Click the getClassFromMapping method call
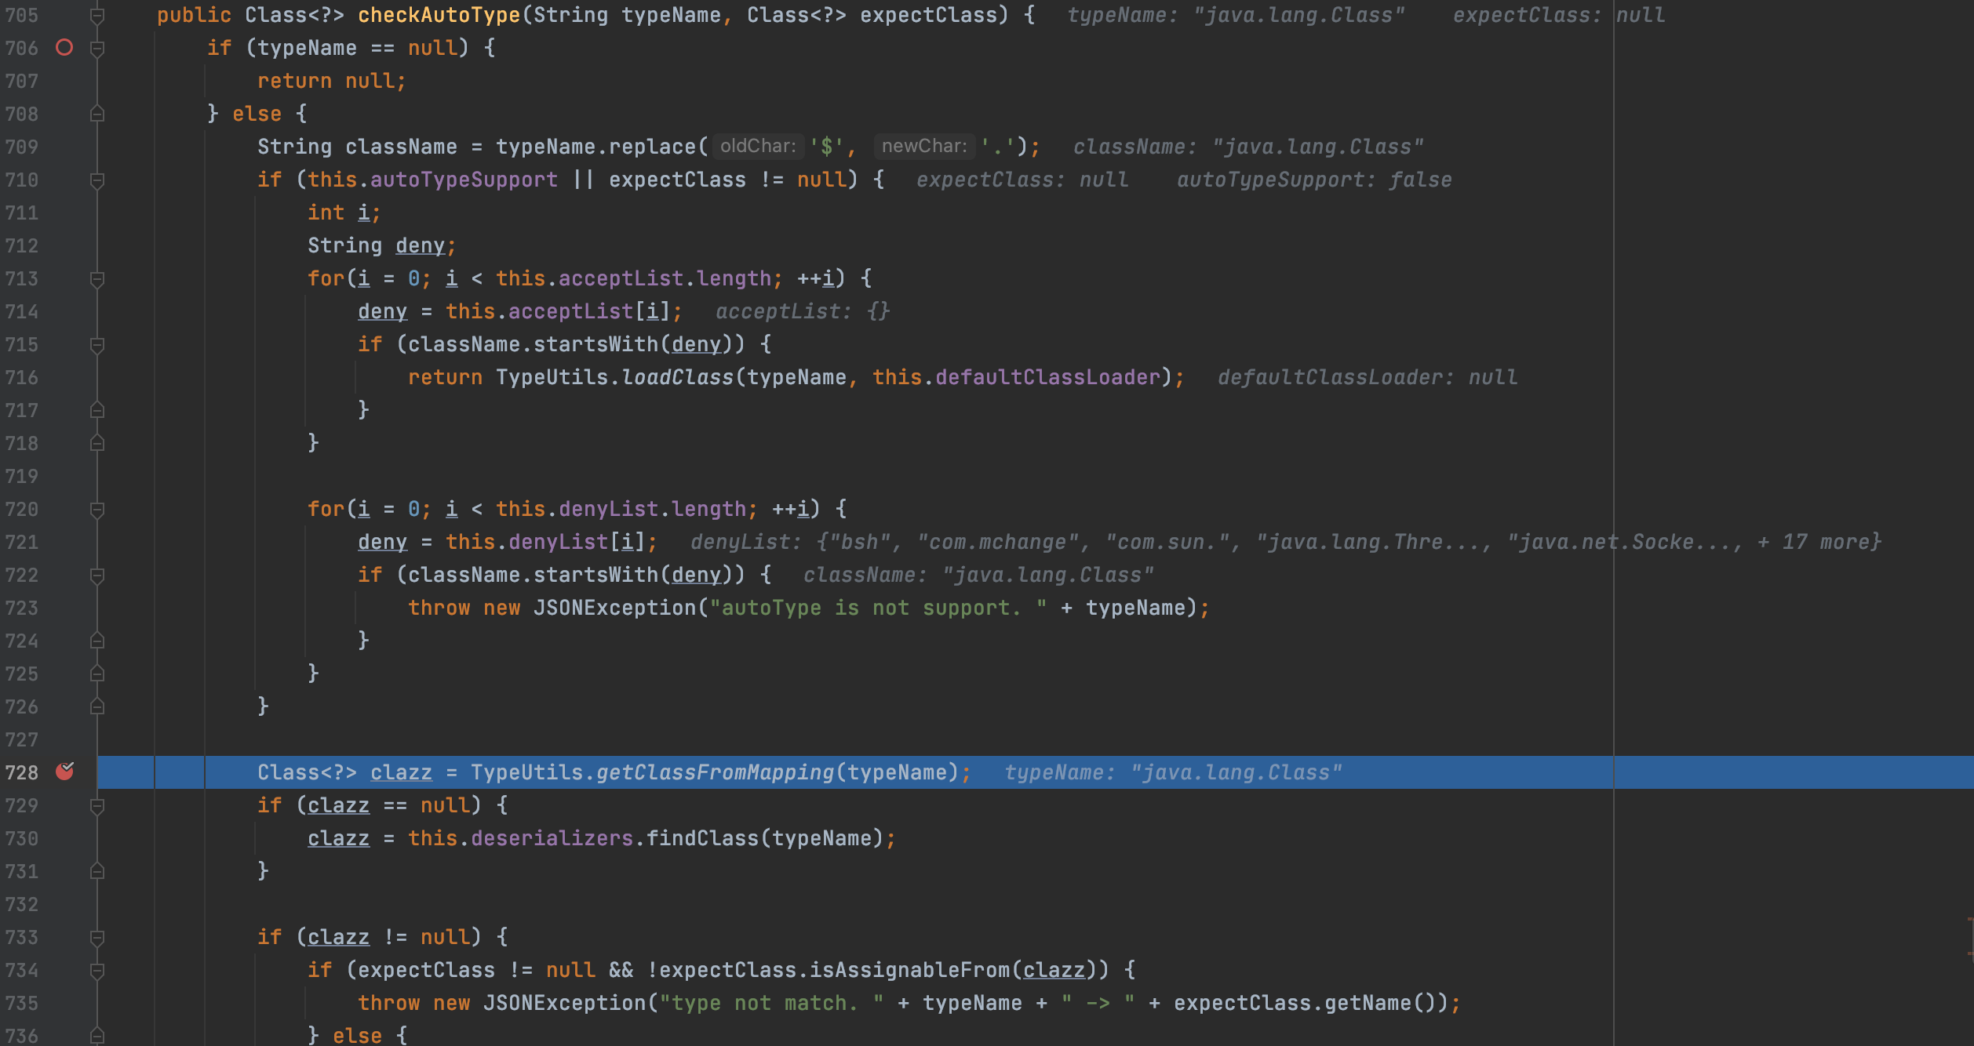1974x1046 pixels. coord(715,772)
